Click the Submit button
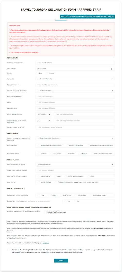 pyautogui.click(x=61, y=261)
